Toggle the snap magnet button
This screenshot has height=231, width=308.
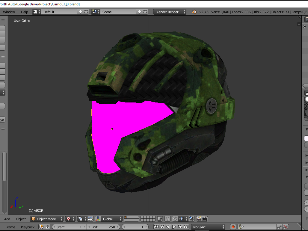[175, 219]
